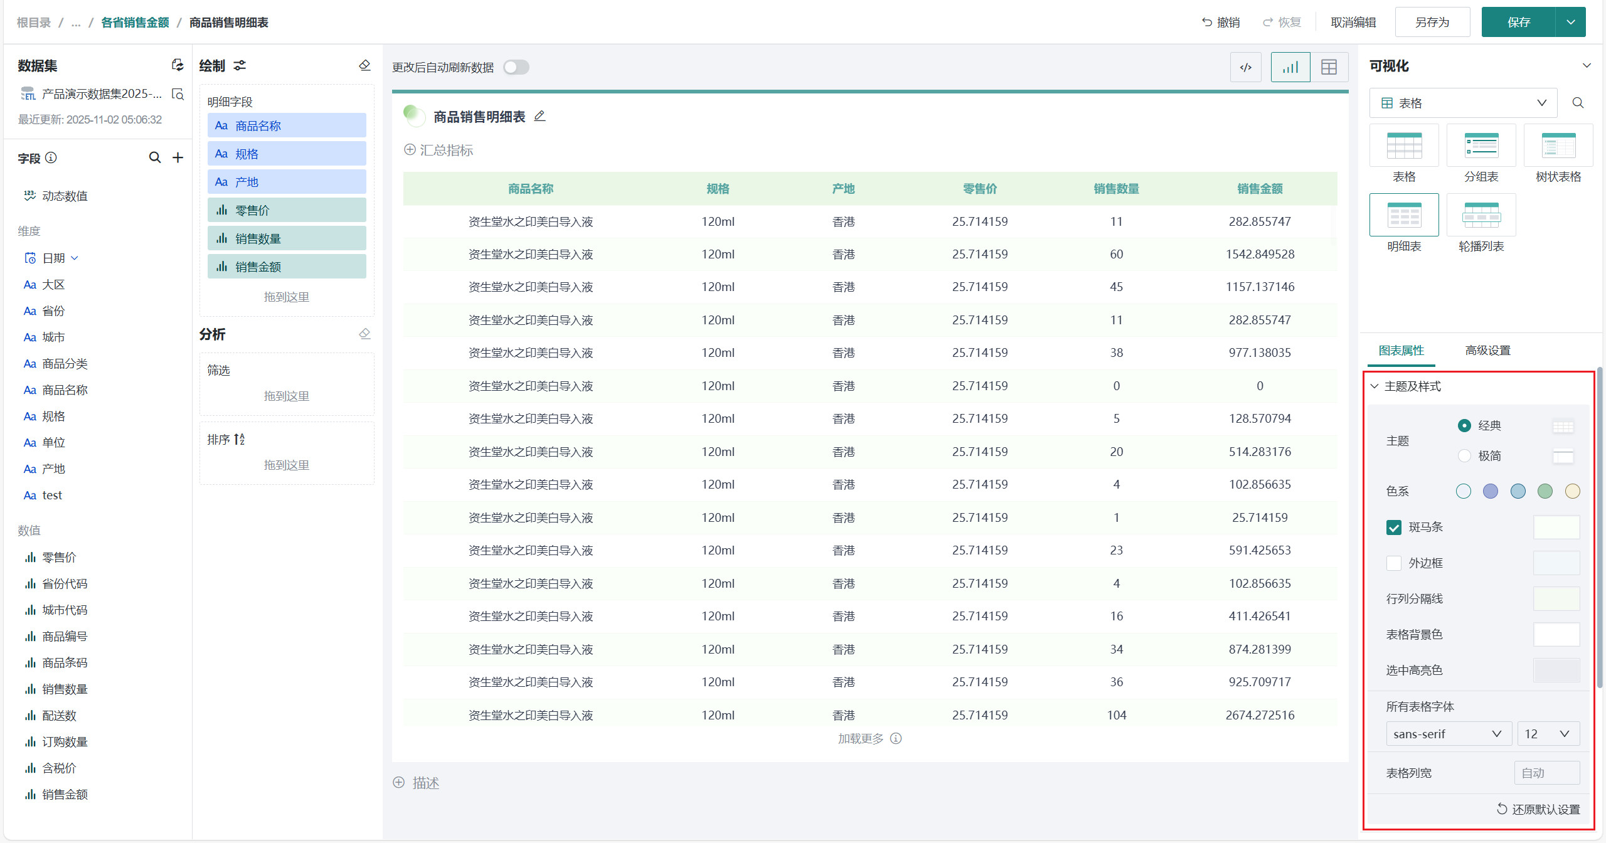Click the add field plus icon
The height and width of the screenshot is (843, 1606).
point(178,157)
